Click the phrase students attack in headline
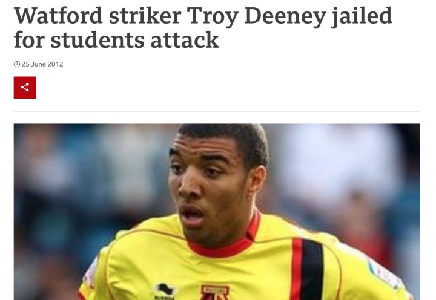The width and height of the screenshot is (436, 300). (135, 40)
